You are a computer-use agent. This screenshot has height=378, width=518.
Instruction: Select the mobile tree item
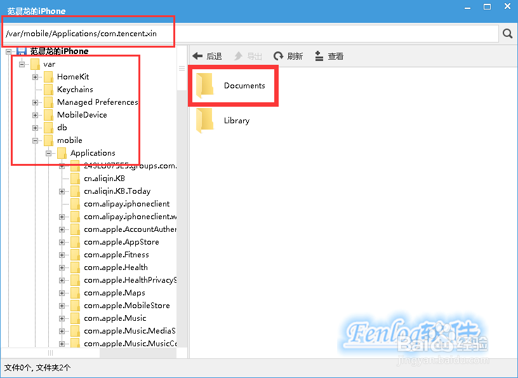pyautogui.click(x=70, y=140)
